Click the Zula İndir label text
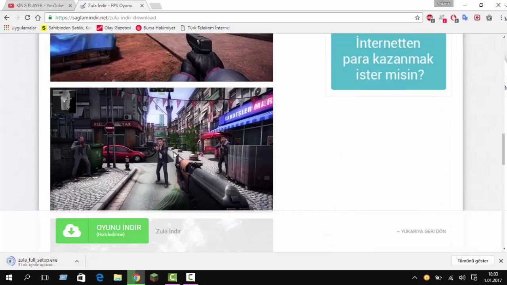The height and width of the screenshot is (285, 507). (x=168, y=231)
